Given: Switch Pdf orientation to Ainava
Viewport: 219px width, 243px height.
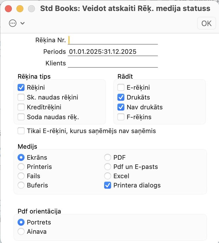Looking at the screenshot, I should pos(21,231).
